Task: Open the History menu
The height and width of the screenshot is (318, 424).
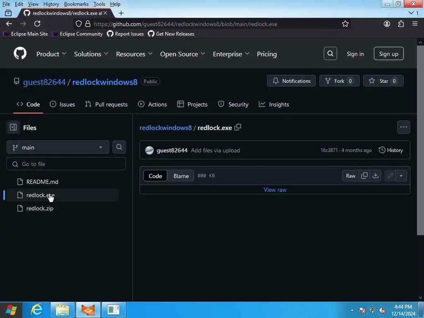Action: pos(51,4)
